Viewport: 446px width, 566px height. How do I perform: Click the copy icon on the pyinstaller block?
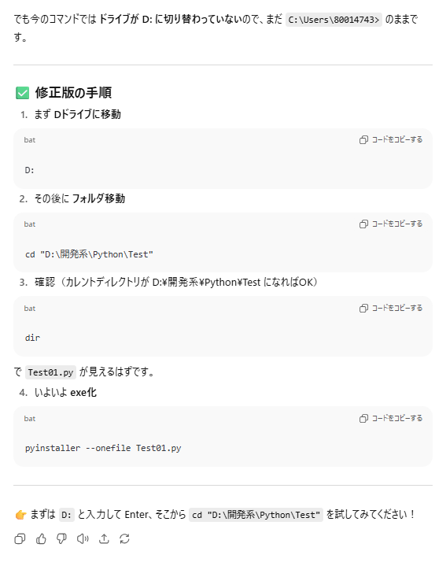(363, 418)
